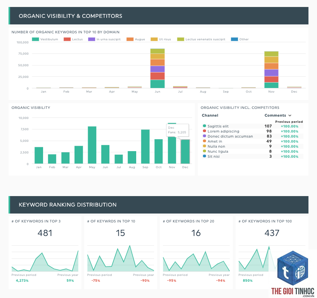Toggle the Vestibulum legend series

(45, 39)
